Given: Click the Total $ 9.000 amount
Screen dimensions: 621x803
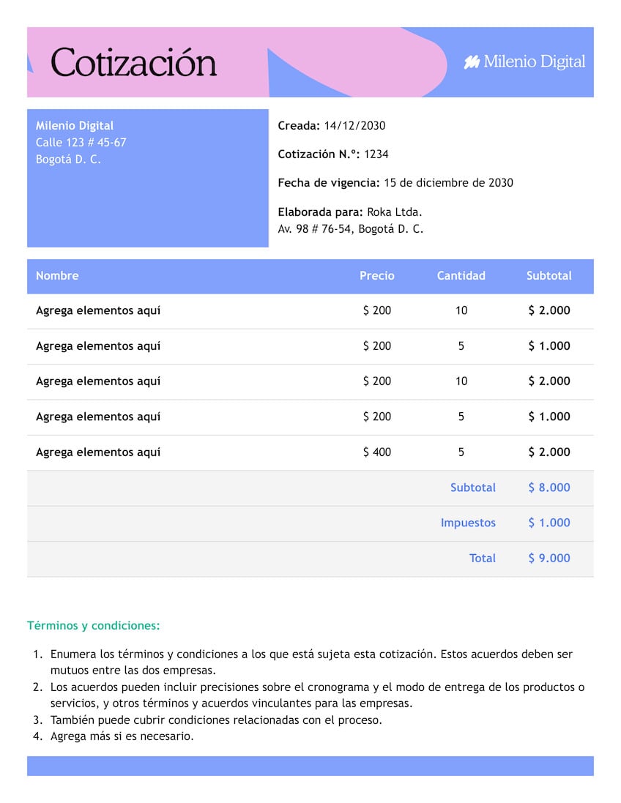Looking at the screenshot, I should coord(549,558).
